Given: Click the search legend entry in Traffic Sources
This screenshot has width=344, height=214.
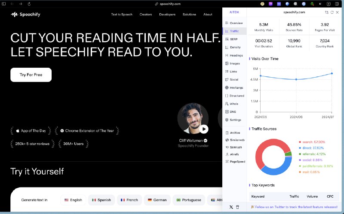Looking at the screenshot, I should tap(312, 142).
